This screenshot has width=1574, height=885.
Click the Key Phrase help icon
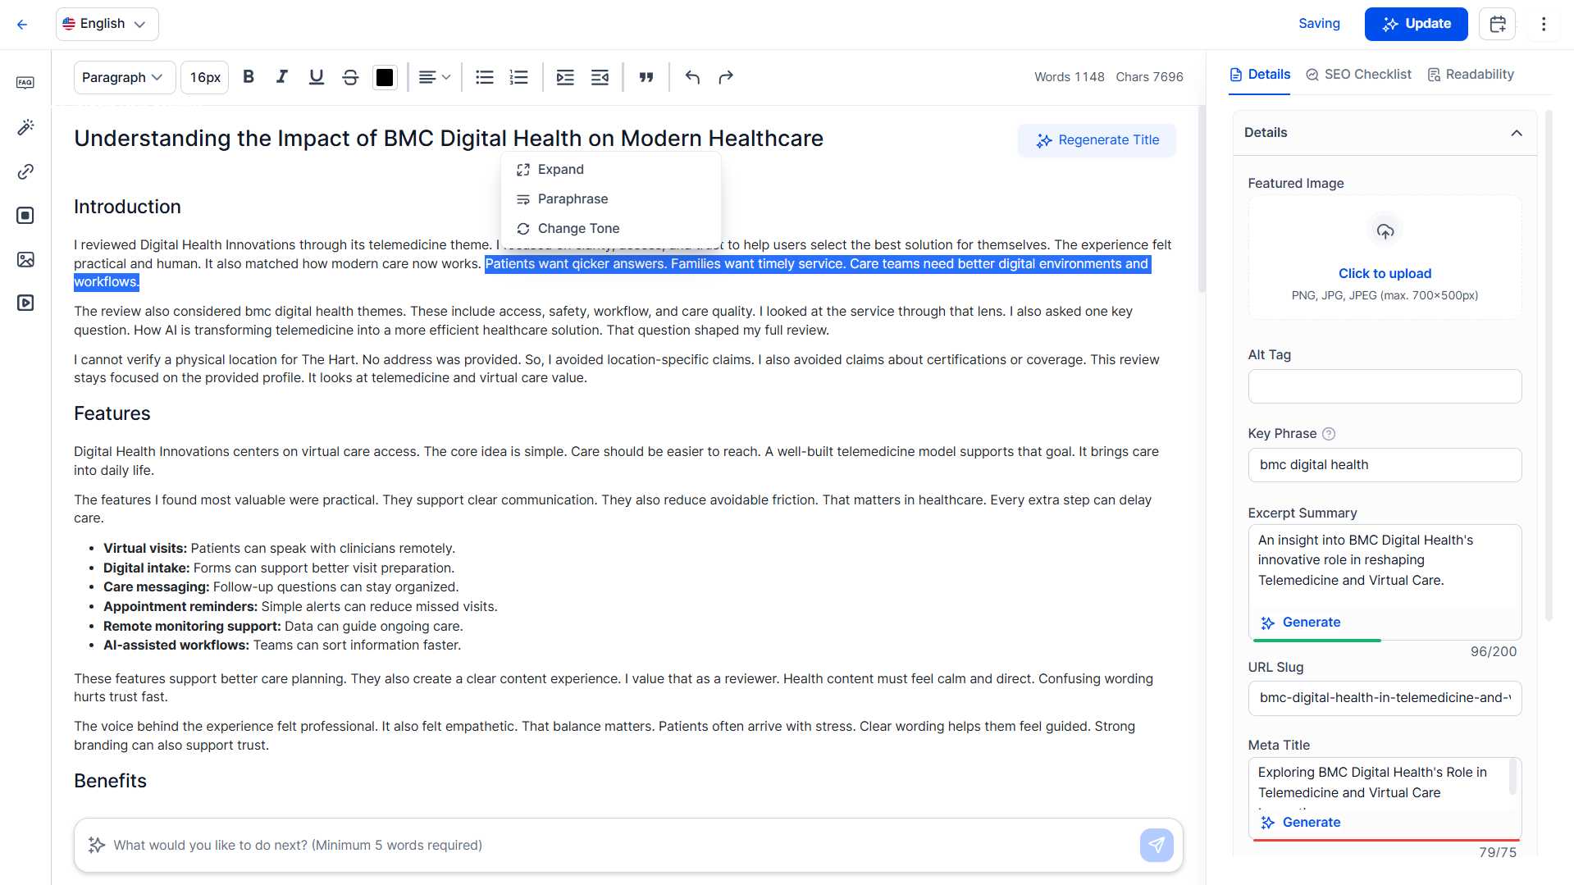tap(1329, 434)
